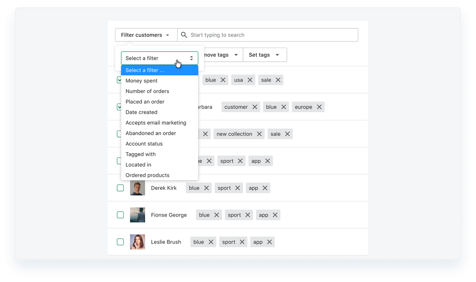This screenshot has width=476, height=282.
Task: Collapse the Select a filter combo box
Action: click(159, 58)
